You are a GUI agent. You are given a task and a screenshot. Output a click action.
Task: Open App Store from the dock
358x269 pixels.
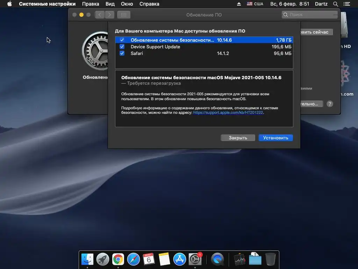pos(179,259)
